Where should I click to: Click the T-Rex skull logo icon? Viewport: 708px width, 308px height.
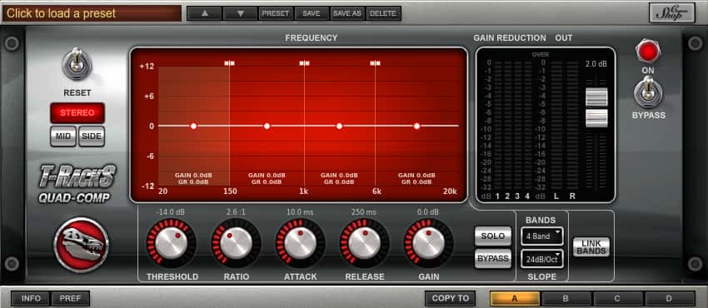(x=82, y=245)
